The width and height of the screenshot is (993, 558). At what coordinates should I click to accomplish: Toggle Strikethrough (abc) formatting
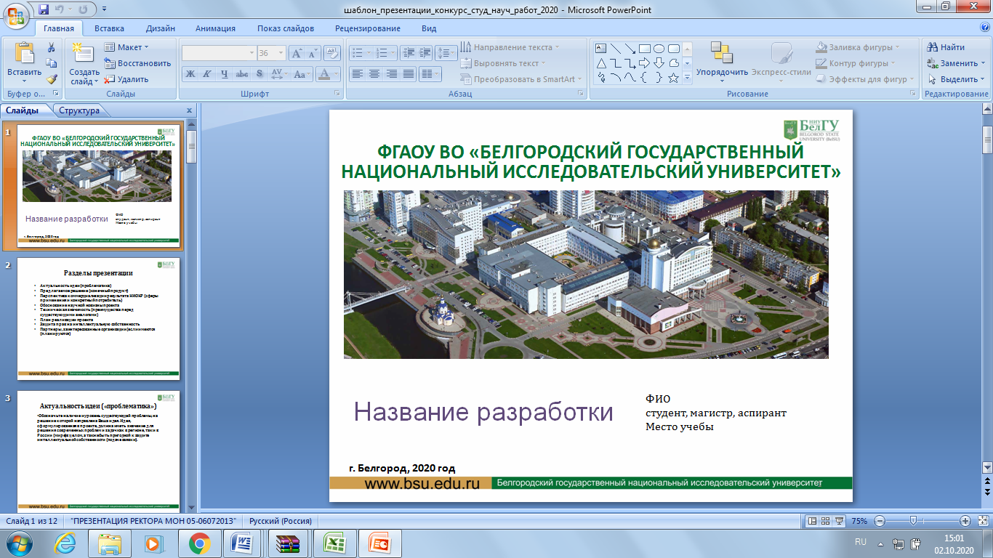242,73
